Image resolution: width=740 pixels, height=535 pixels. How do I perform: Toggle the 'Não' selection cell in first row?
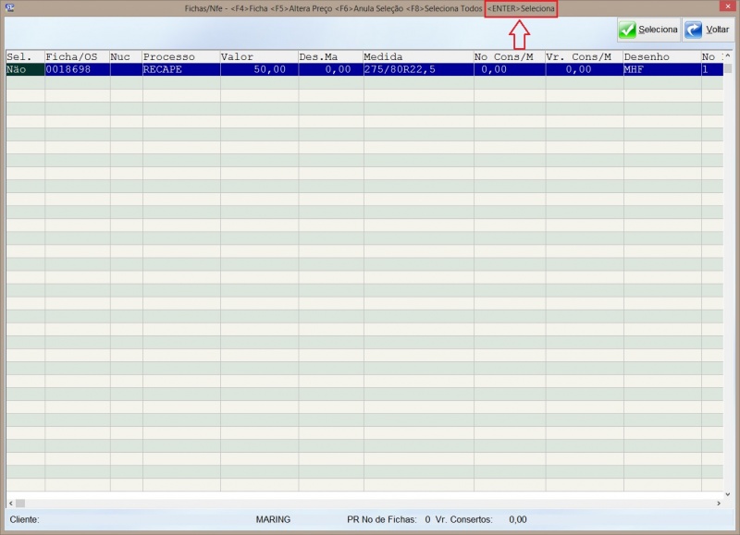(24, 69)
